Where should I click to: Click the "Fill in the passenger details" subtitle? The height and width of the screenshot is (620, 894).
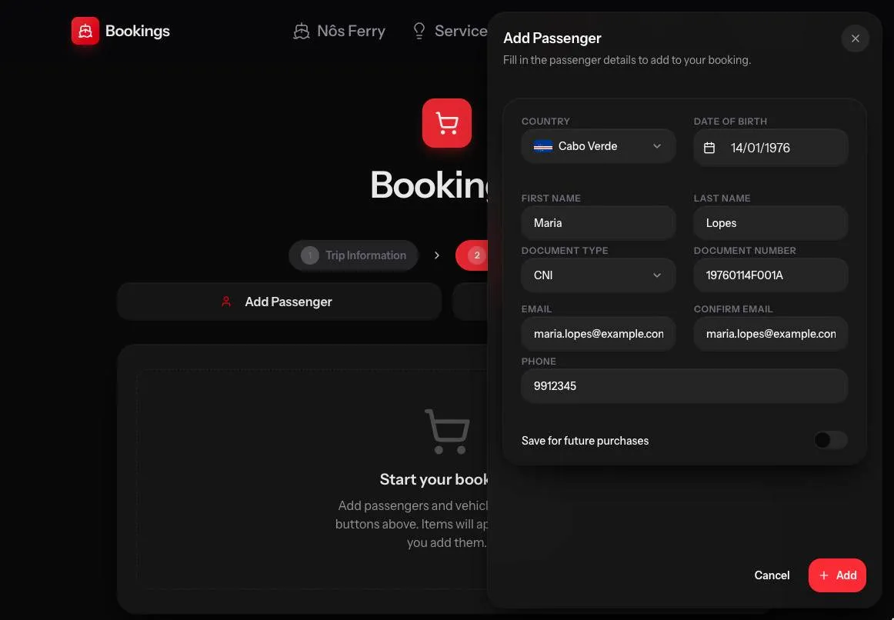click(x=627, y=60)
